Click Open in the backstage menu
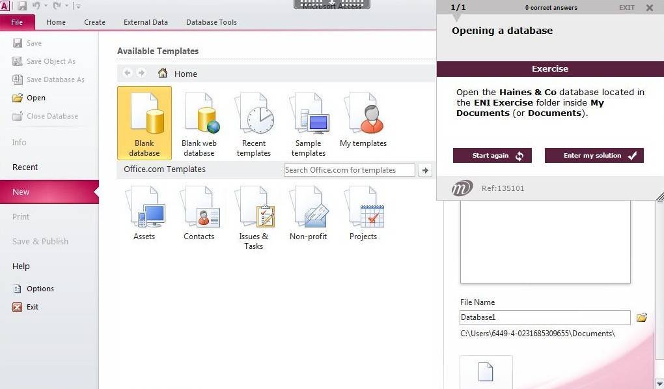The width and height of the screenshot is (664, 389). pos(36,98)
